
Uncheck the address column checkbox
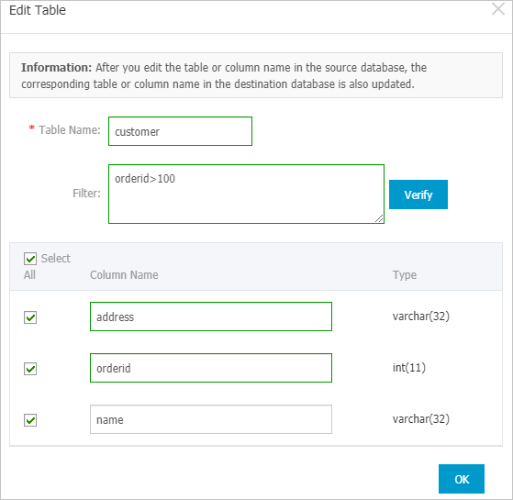[30, 317]
